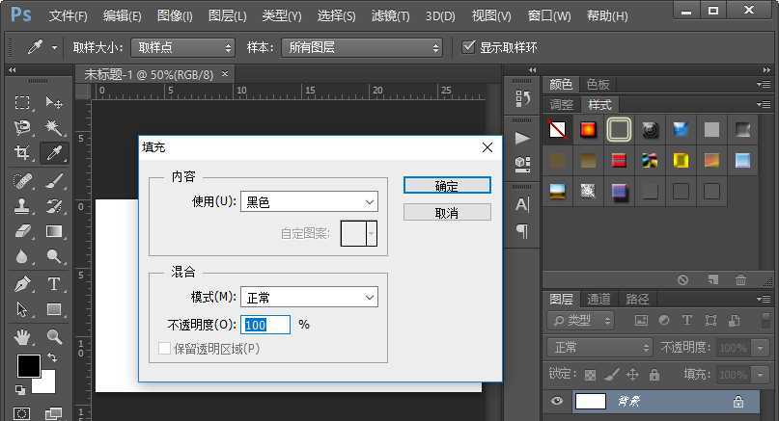This screenshot has height=421, width=779.
Task: Switch to the 通道 tab
Action: pos(599,299)
